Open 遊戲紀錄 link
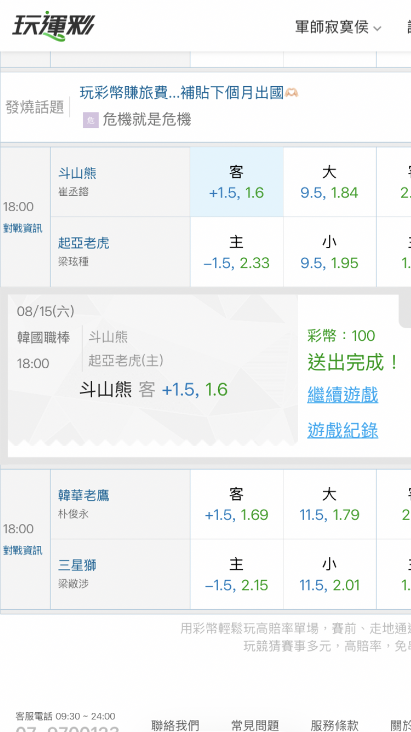 pos(342,430)
